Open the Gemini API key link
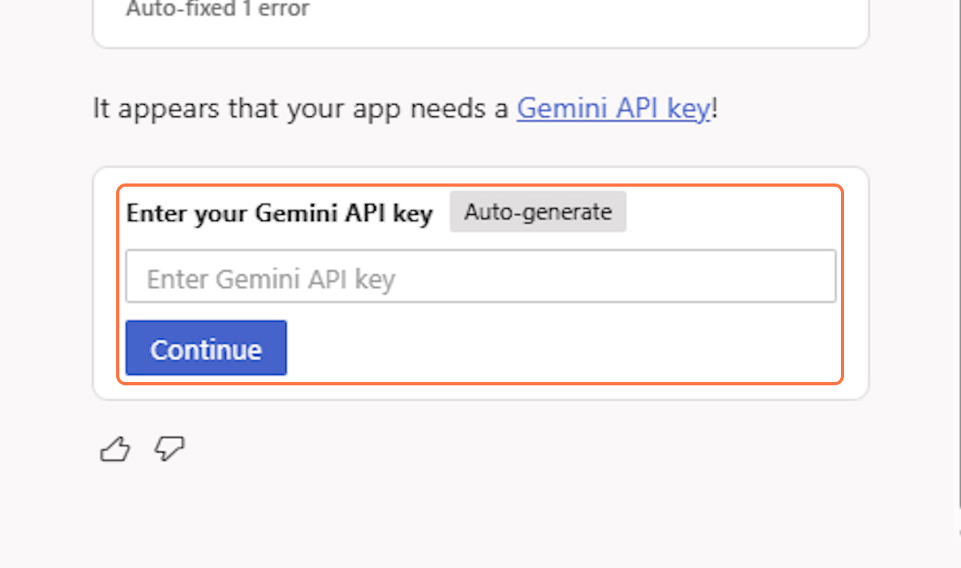The height and width of the screenshot is (568, 961). click(x=613, y=108)
